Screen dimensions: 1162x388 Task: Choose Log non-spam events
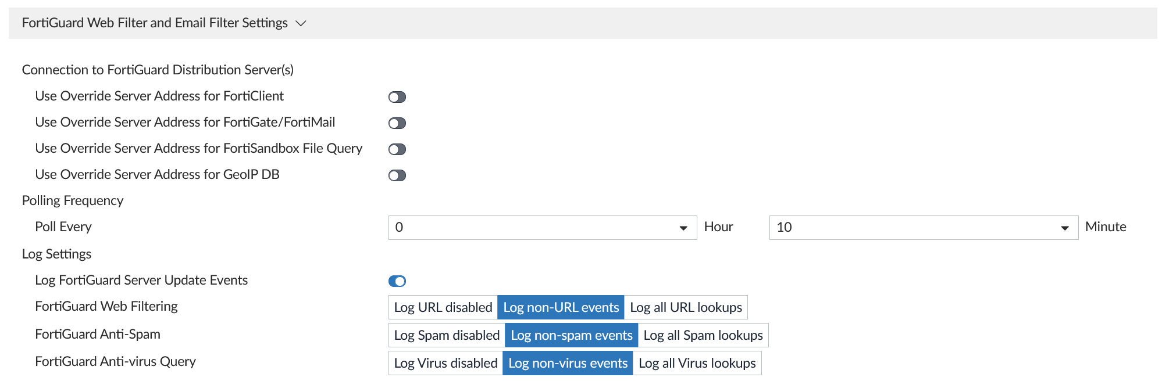point(571,335)
